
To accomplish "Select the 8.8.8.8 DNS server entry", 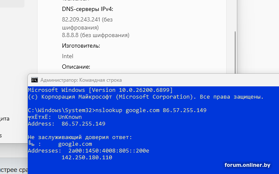I will 95,35.
